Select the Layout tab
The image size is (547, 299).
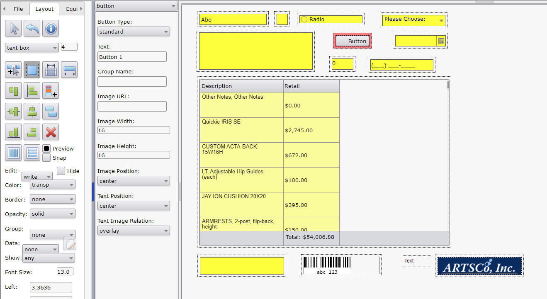44,9
